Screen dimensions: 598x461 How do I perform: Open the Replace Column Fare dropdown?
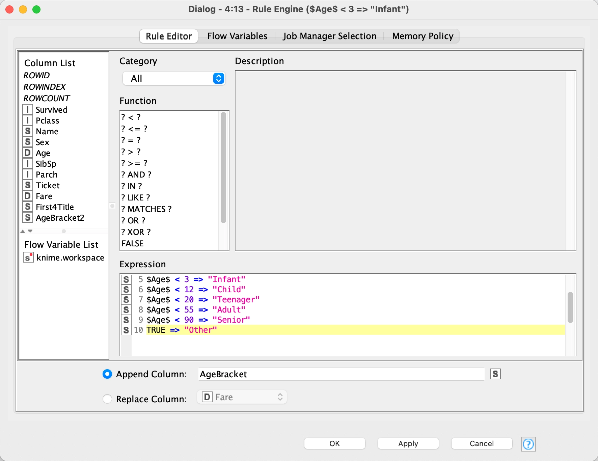pos(242,397)
